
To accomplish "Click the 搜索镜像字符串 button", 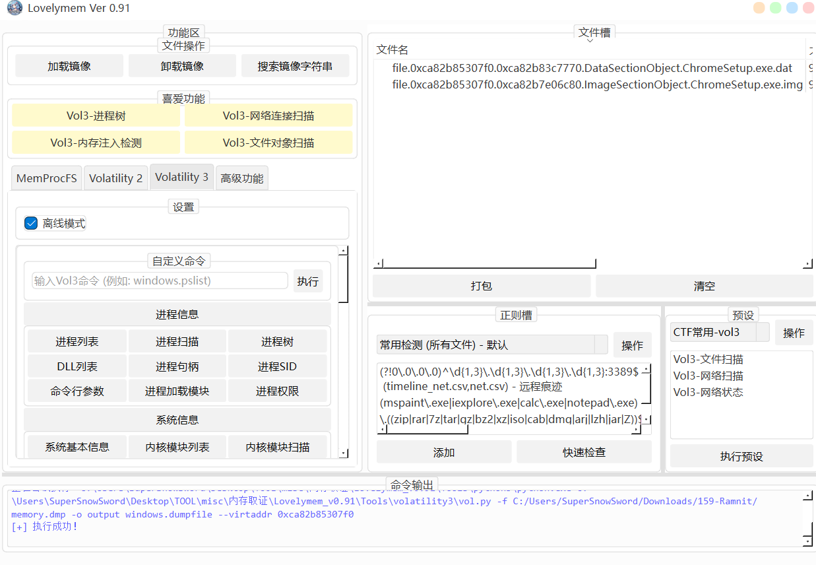I will click(x=295, y=66).
